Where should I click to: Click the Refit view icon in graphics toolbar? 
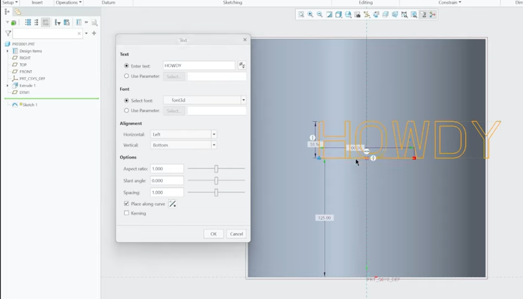pyautogui.click(x=301, y=14)
